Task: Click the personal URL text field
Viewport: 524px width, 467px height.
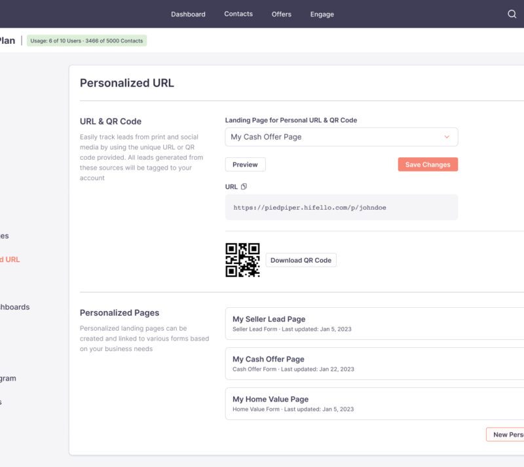Action: pyautogui.click(x=341, y=207)
